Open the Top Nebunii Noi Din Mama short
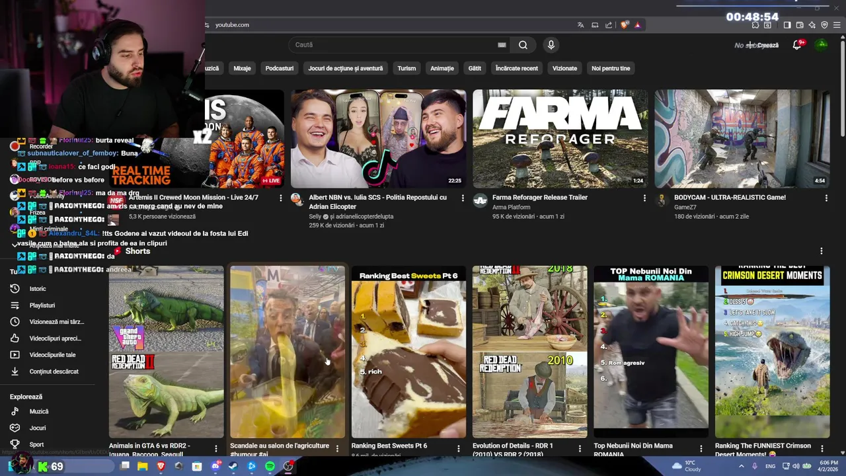Image resolution: width=846 pixels, height=476 pixels. tap(651, 352)
